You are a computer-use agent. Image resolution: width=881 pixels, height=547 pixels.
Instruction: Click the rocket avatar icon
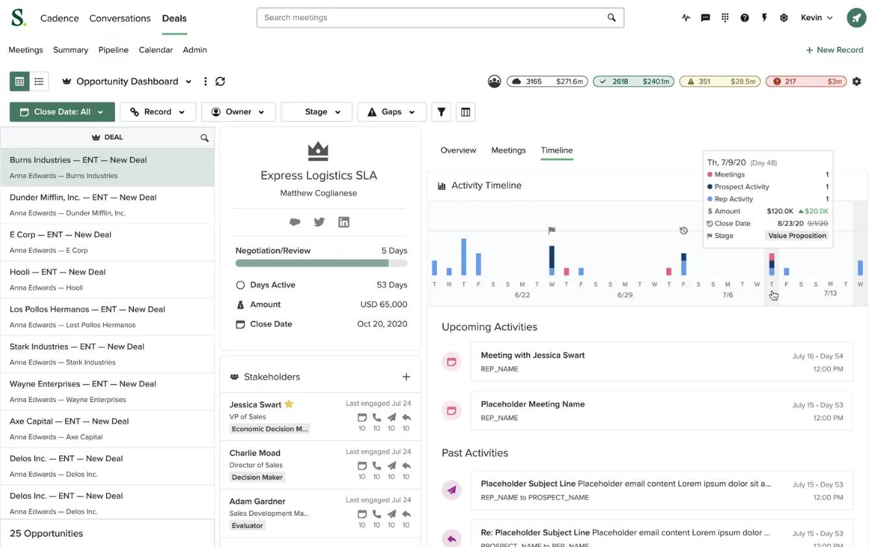[856, 18]
